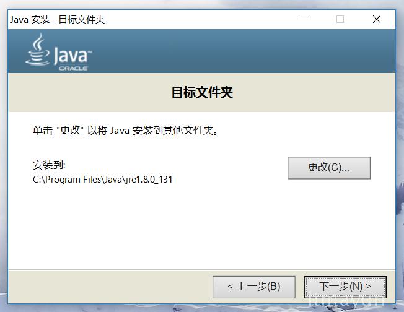This screenshot has height=312, width=404.
Task: Click the Java wordmark in the banner
Action: 71,56
